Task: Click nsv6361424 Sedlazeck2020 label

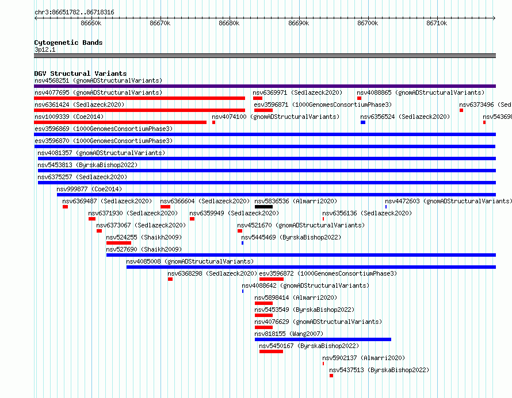Action: click(79, 105)
